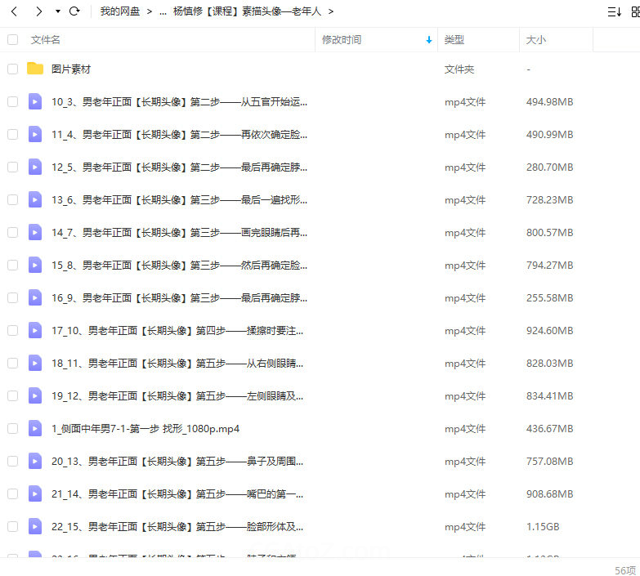Navigate to 我的网盘 breadcrumb link
The width and height of the screenshot is (640, 576).
click(x=120, y=11)
